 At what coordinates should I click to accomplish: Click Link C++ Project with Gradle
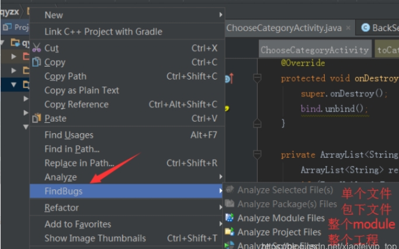coord(103,32)
